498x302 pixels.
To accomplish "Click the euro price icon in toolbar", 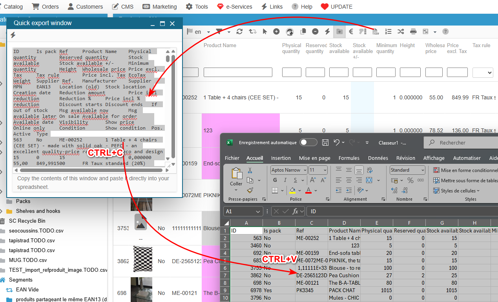I will [351, 32].
